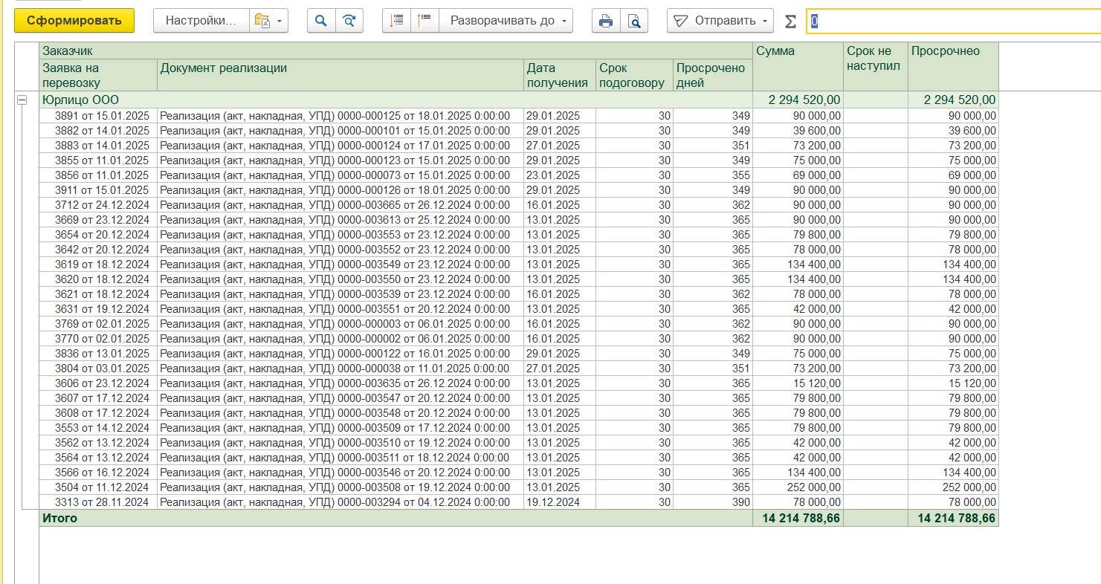Select the 69 000,00 overdue amount cell
Screen dimensions: 1101x584
(953, 175)
